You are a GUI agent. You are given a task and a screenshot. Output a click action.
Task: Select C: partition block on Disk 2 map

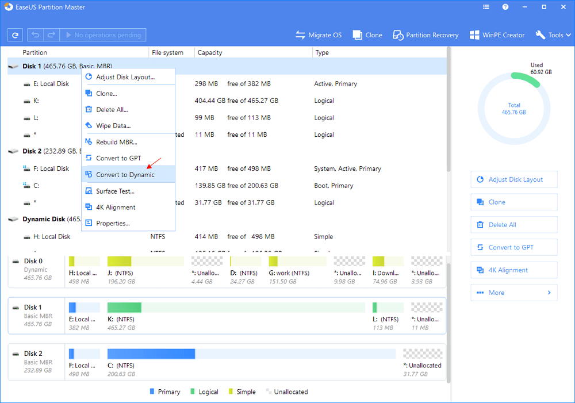251,354
